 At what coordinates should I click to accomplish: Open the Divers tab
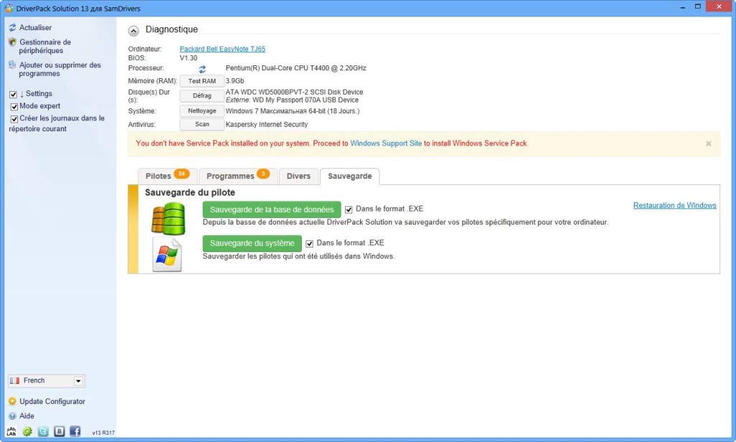pyautogui.click(x=298, y=176)
